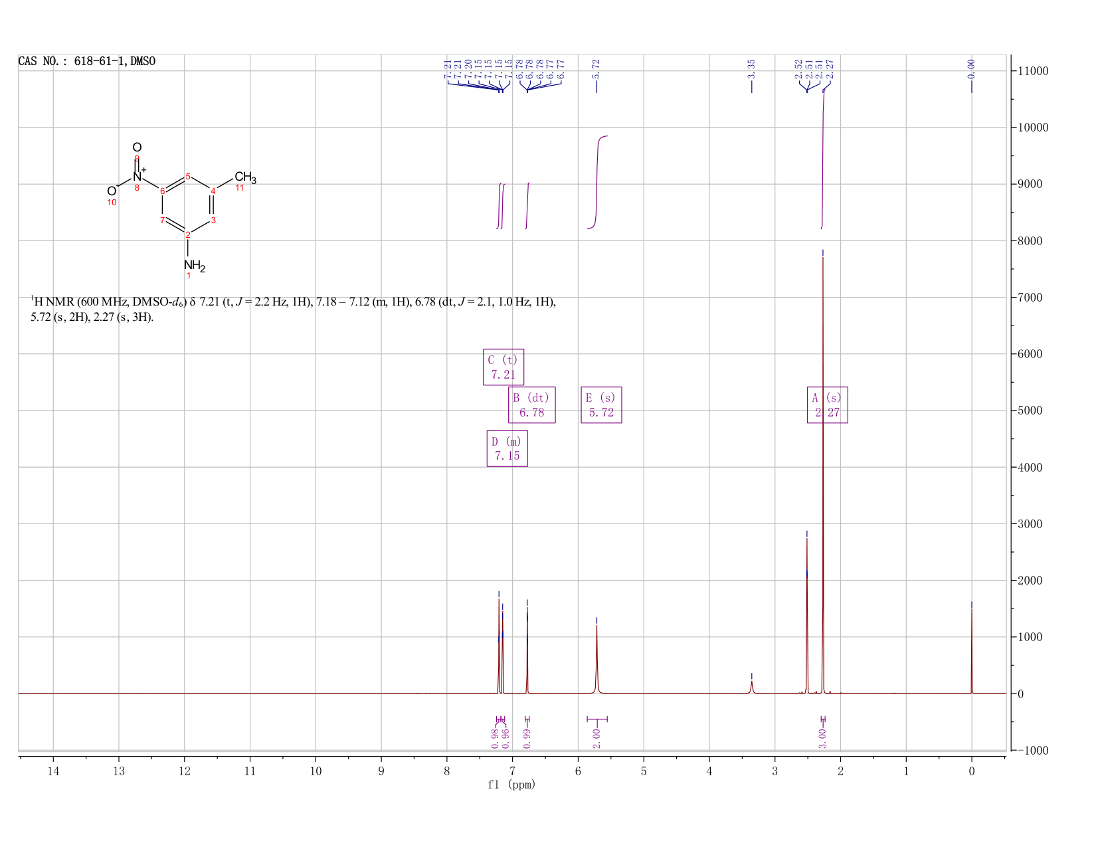Click the 1H NMR (600 MHz, DMSO-d6) report line
Viewport: 1096px width, 847px height.
click(294, 302)
